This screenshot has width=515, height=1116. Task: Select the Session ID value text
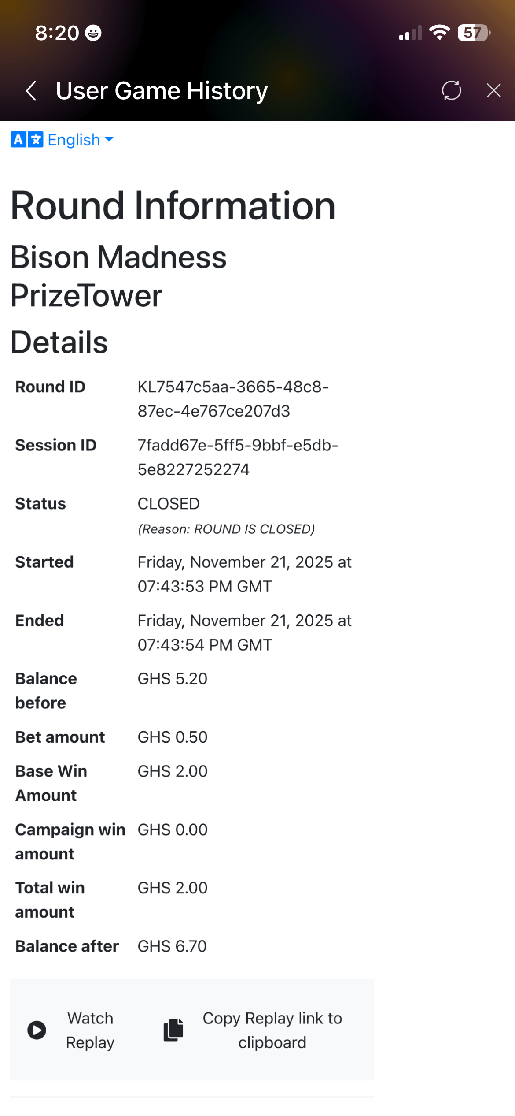pyautogui.click(x=238, y=457)
